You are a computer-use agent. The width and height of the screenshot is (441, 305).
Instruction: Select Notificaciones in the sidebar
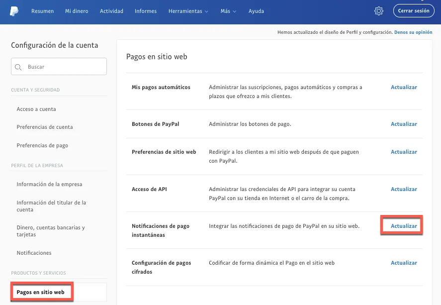(34, 253)
